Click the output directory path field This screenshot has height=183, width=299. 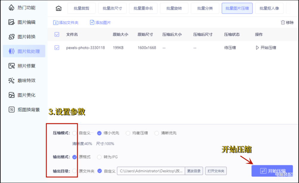coord(151,171)
